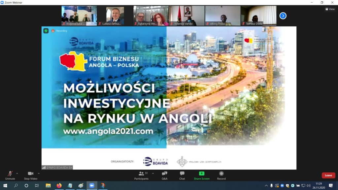Click the Zoom app icon in taskbar
This screenshot has width=338, height=190.
92,185
